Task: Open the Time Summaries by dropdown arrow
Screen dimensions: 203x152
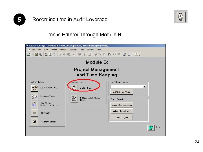Action: point(145,86)
